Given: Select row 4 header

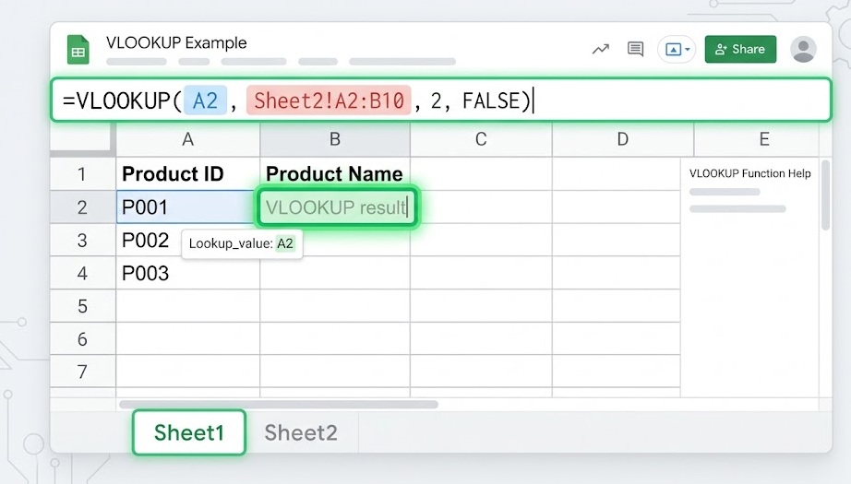Looking at the screenshot, I should click(82, 273).
